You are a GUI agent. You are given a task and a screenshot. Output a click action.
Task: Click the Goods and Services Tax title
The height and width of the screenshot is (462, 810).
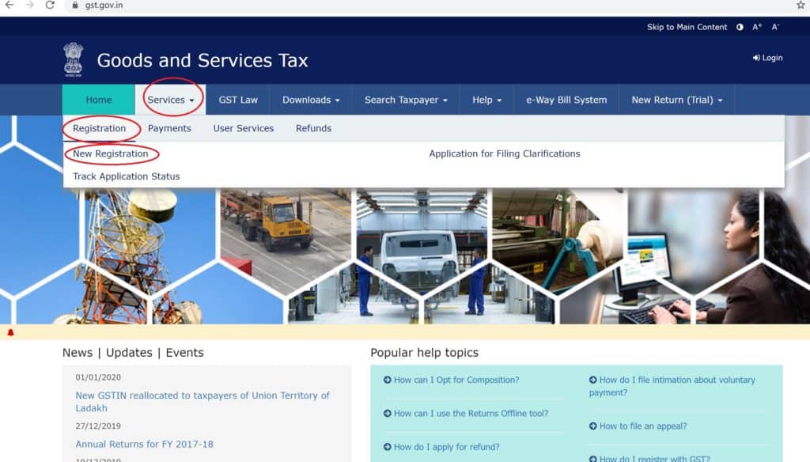point(202,60)
